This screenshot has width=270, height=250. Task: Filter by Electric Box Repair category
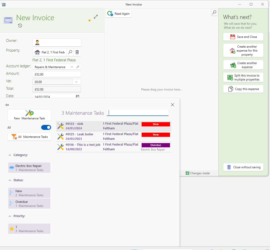[x=29, y=168]
